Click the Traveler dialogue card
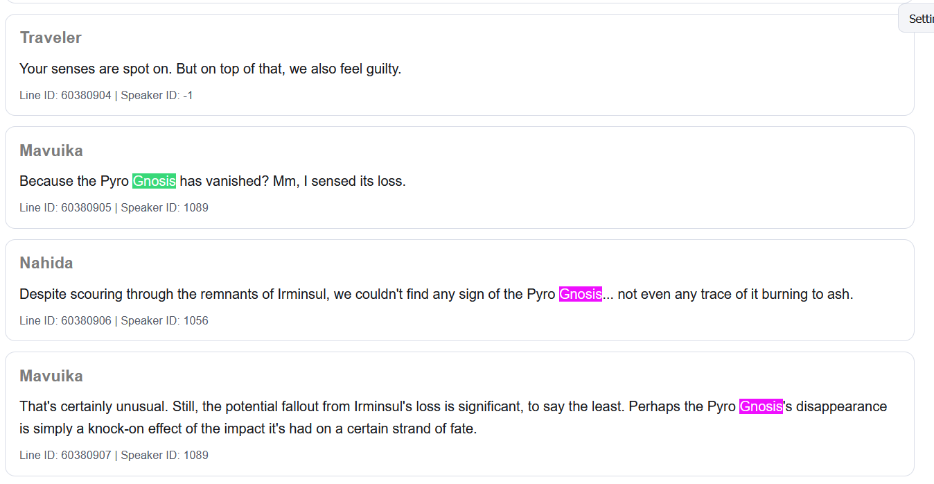This screenshot has height=484, width=934. pos(459,64)
